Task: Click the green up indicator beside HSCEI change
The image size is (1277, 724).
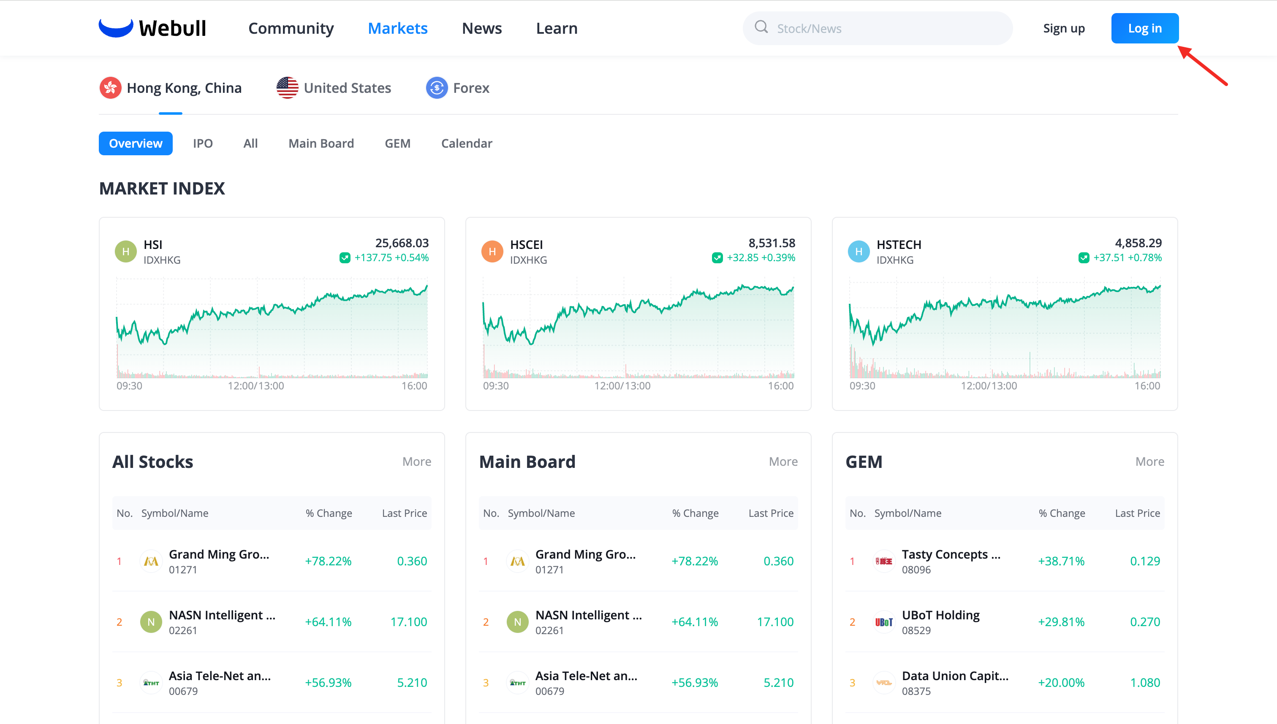Action: tap(717, 257)
